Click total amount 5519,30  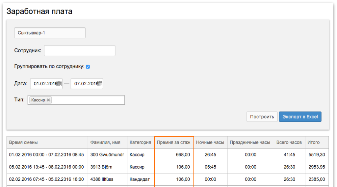tap(317, 154)
